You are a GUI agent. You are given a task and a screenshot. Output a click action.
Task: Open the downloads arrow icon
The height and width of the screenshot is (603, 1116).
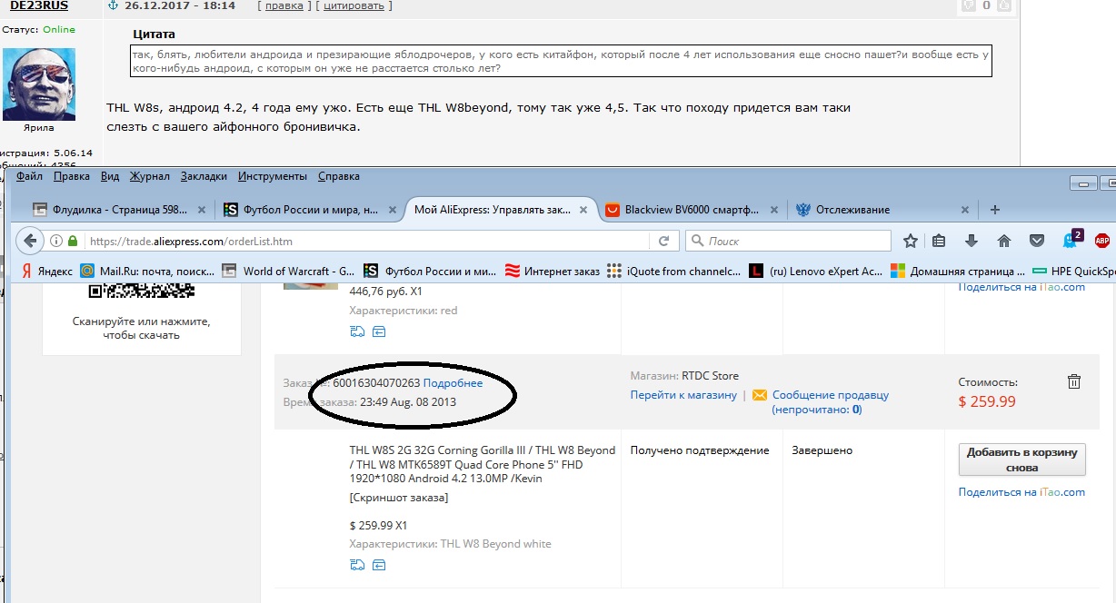click(x=972, y=241)
